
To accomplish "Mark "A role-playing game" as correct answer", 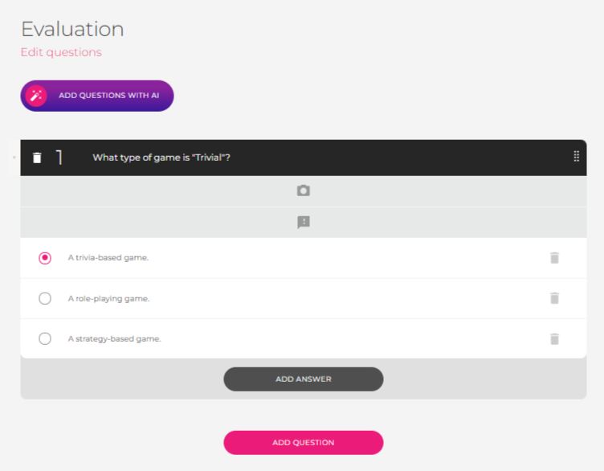I will pyautogui.click(x=45, y=298).
